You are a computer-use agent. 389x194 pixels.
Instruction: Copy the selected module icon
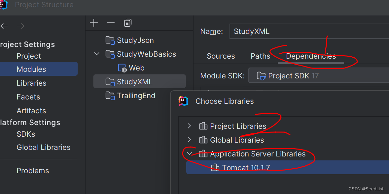coord(127,23)
